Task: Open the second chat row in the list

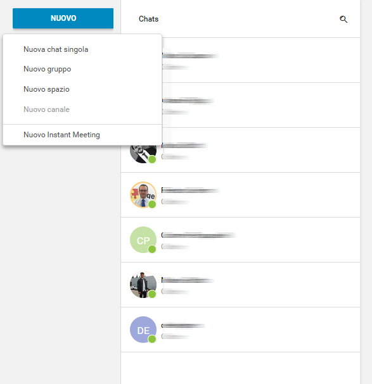Action: click(261, 105)
